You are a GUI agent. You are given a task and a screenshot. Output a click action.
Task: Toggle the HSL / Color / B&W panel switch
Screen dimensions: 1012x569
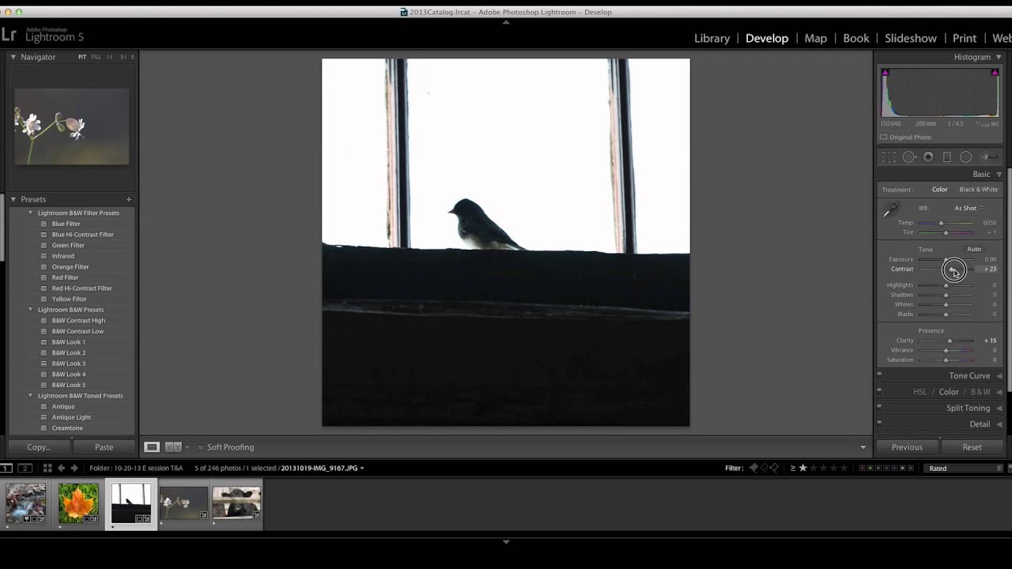click(879, 391)
